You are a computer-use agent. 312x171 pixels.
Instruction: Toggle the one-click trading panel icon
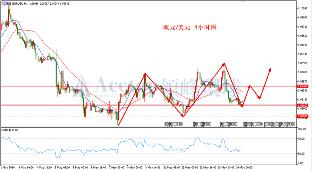click(4, 3)
